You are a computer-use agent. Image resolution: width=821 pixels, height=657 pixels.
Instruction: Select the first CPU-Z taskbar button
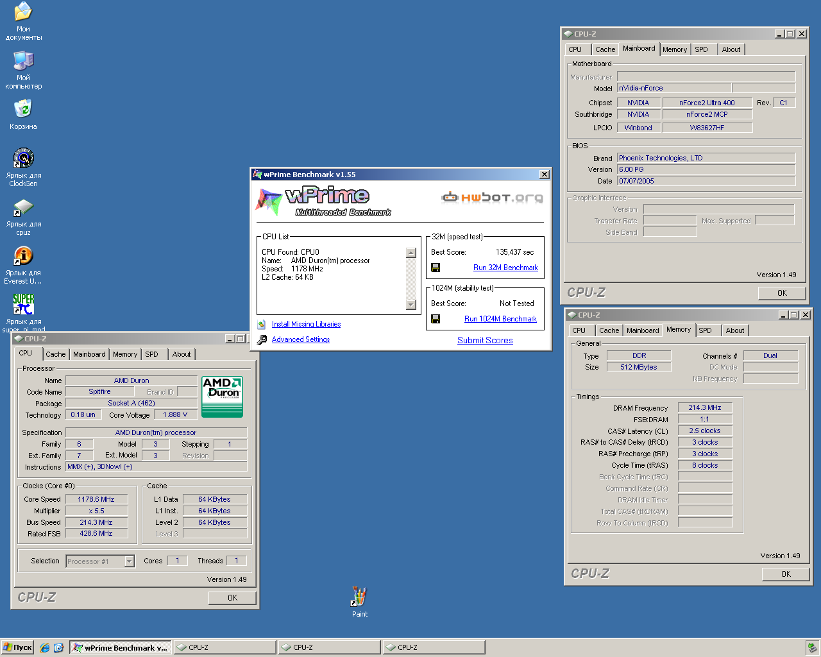224,648
